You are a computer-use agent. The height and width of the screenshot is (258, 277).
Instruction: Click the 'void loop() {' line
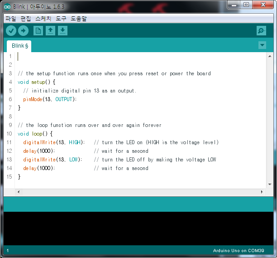35,134
